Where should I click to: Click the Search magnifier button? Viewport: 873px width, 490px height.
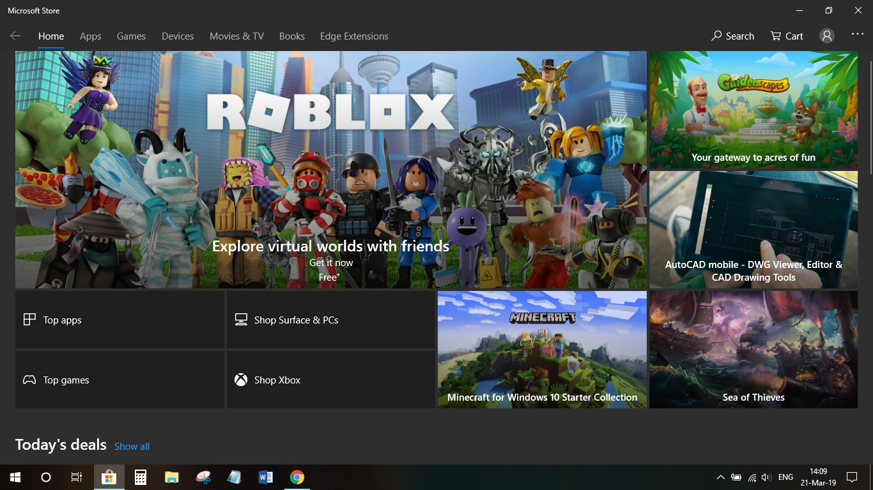pyautogui.click(x=733, y=36)
